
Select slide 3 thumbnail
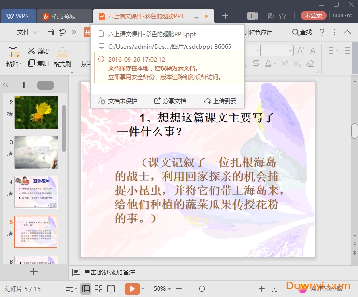[36, 152]
